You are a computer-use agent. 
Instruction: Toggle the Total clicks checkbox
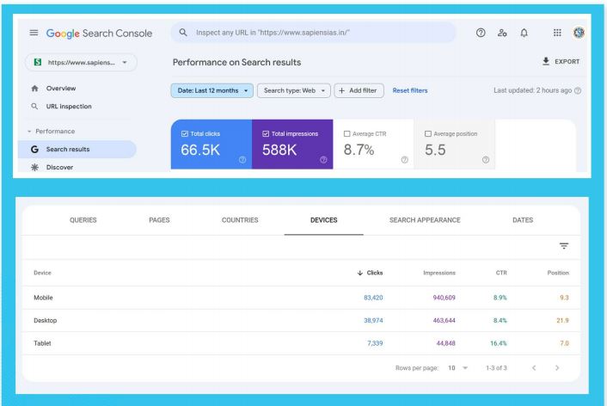click(x=185, y=133)
